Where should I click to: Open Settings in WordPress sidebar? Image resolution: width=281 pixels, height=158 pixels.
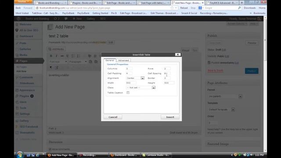pyautogui.click(x=25, y=114)
